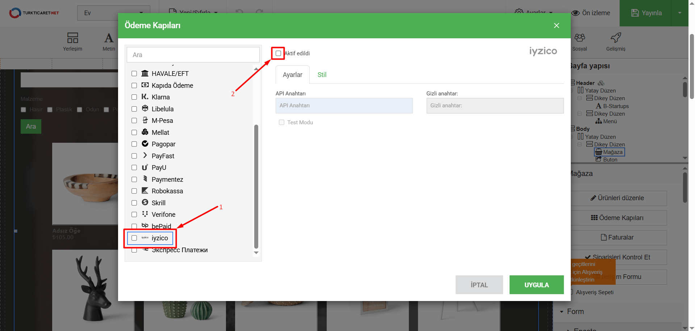This screenshot has width=695, height=331.
Task: Click the Skrill logo icon
Action: click(145, 202)
